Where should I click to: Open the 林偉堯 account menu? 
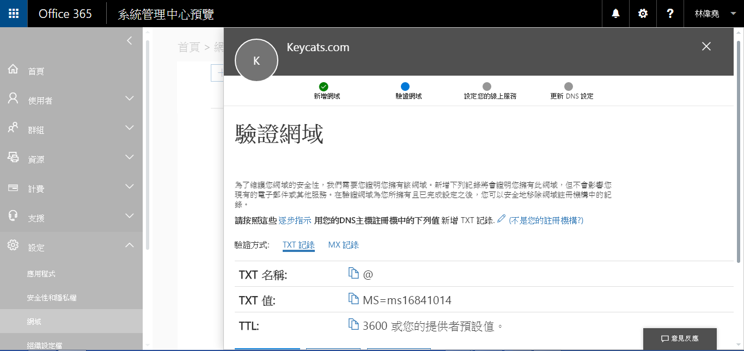click(x=714, y=14)
